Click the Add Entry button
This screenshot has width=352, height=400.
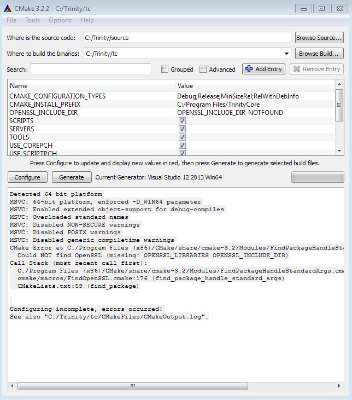263,69
